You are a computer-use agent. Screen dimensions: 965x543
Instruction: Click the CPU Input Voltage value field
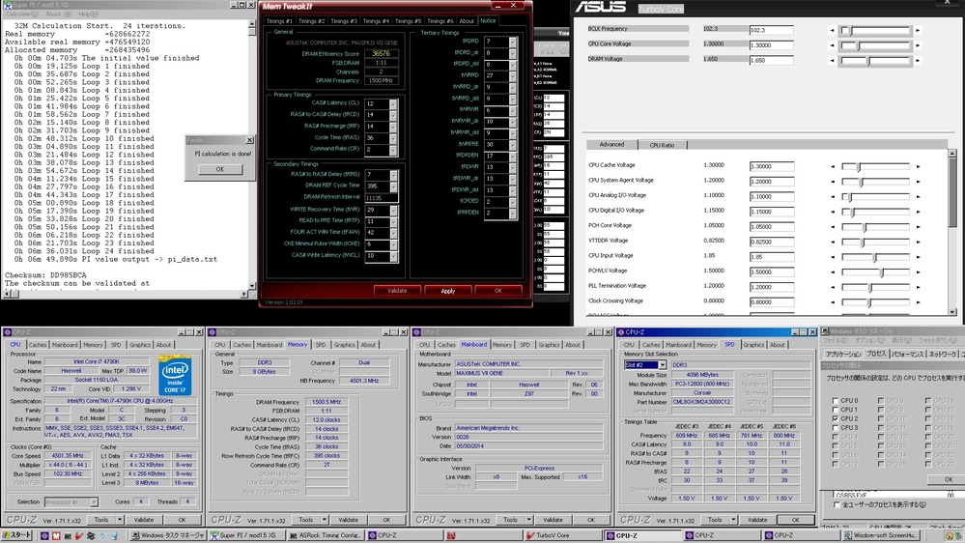771,257
